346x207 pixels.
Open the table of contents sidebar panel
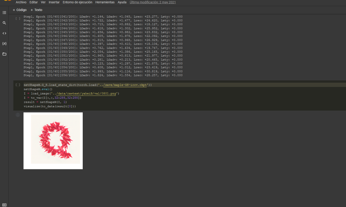tap(4, 13)
